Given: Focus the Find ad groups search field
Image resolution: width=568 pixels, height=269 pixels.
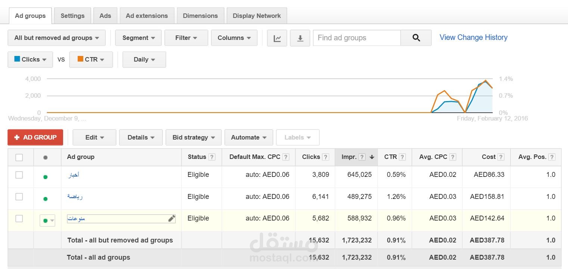Looking at the screenshot, I should [357, 38].
